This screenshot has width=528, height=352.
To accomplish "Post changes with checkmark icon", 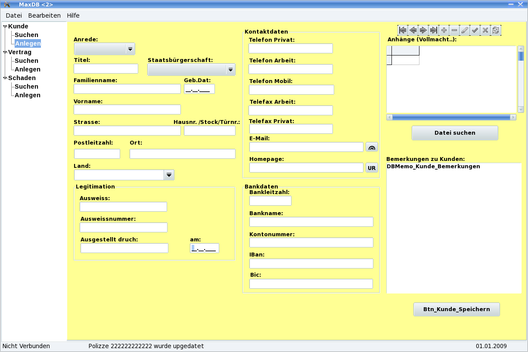I will pyautogui.click(x=475, y=30).
